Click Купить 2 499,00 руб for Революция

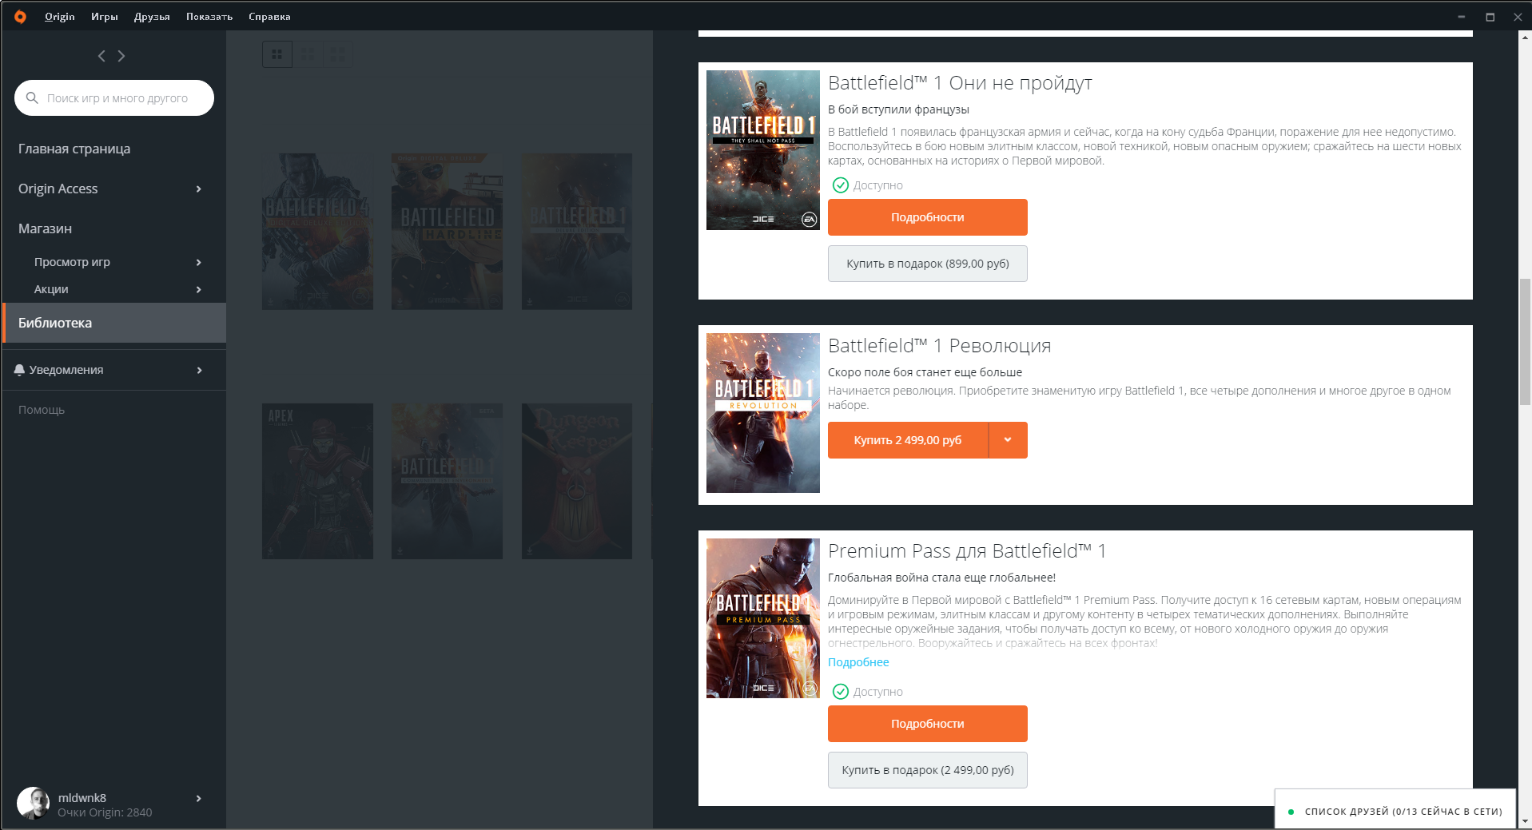click(908, 440)
